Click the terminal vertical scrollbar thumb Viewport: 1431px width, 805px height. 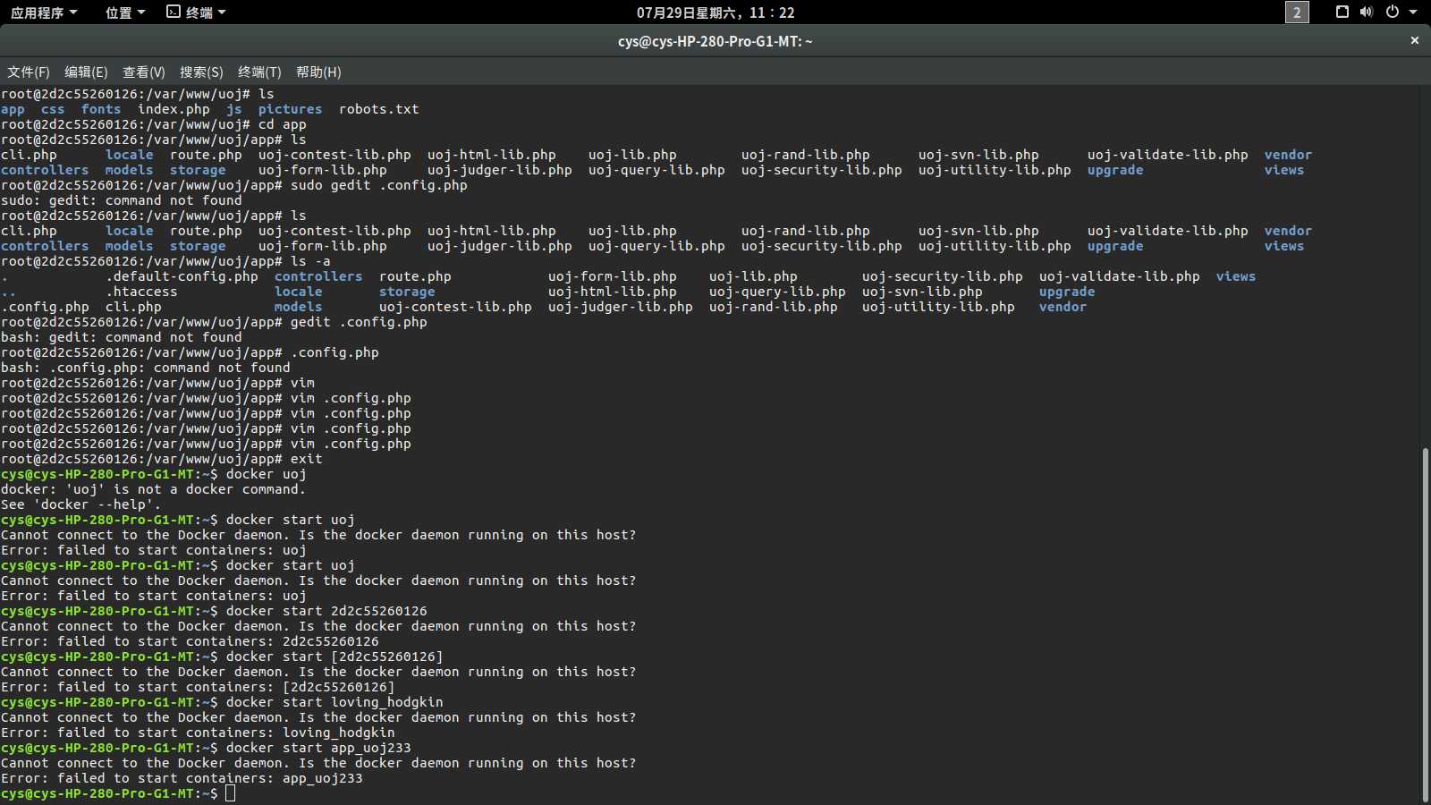[1426, 624]
